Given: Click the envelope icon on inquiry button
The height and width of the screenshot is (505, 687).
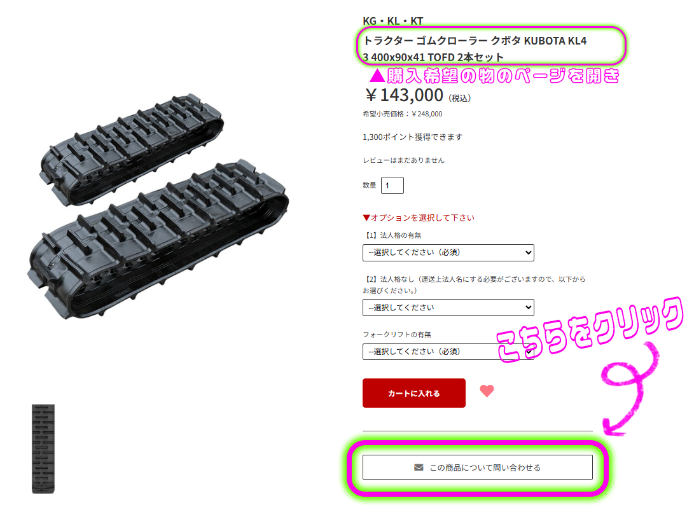Looking at the screenshot, I should coord(419,467).
